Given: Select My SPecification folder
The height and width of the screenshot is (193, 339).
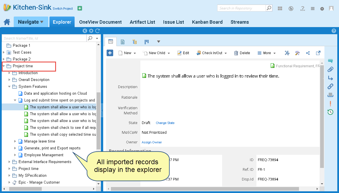Looking at the screenshot, I should 32,176.
